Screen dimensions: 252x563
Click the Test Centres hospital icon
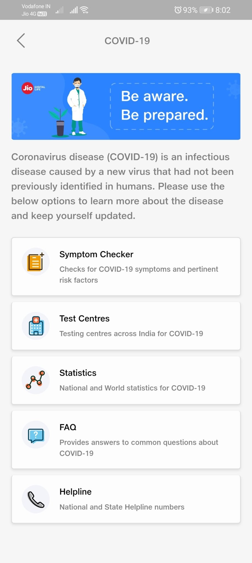36,326
